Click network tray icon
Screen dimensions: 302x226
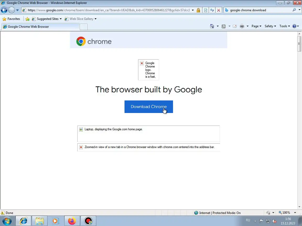point(268,221)
